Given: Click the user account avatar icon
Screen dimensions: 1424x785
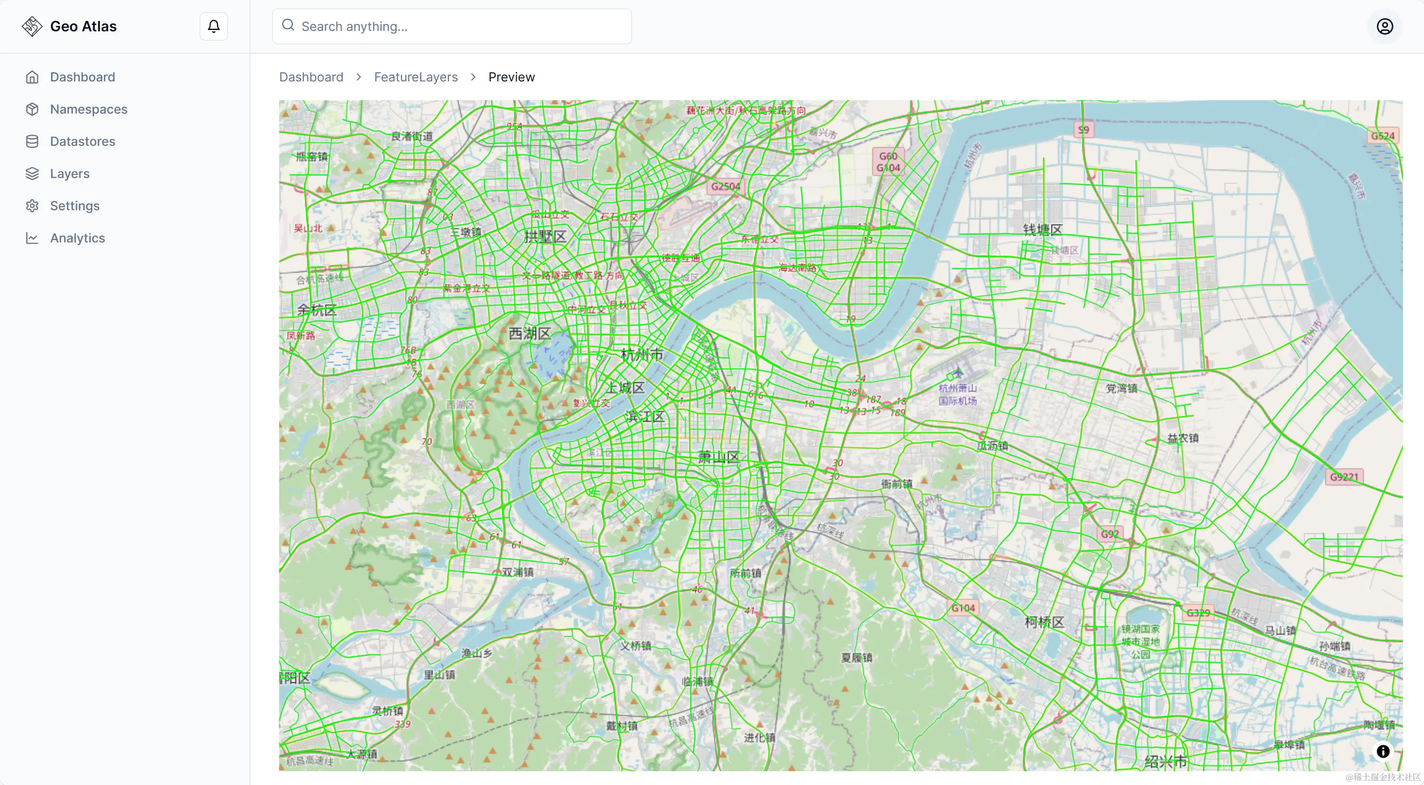Looking at the screenshot, I should (1384, 26).
